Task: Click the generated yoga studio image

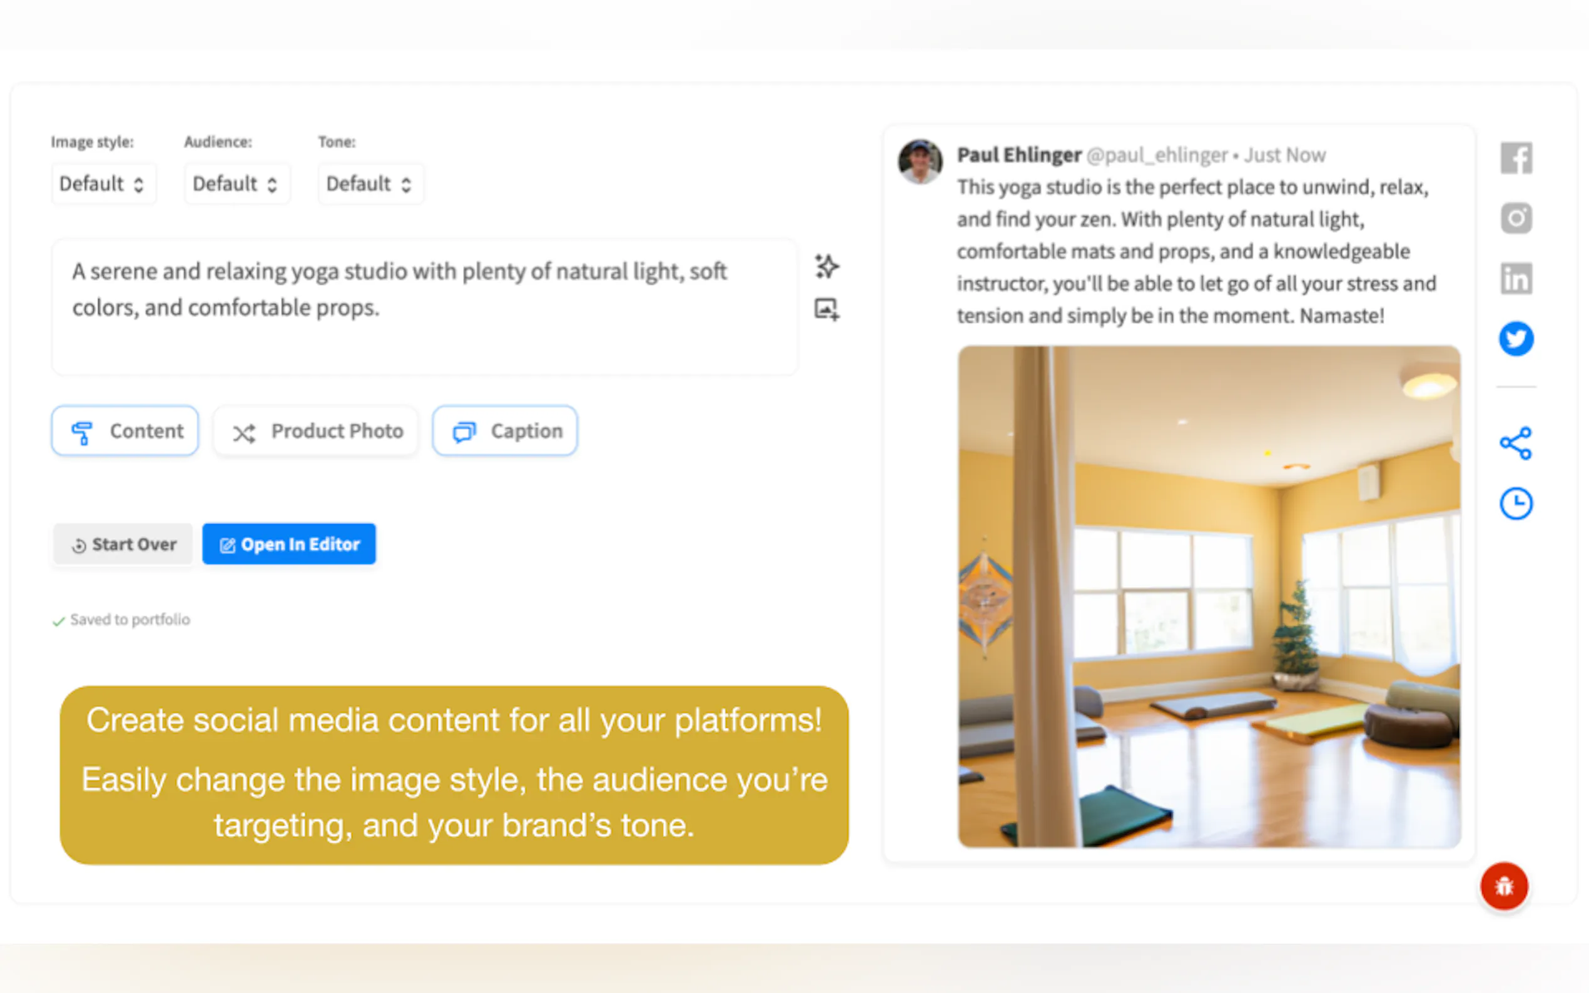Action: (1209, 597)
